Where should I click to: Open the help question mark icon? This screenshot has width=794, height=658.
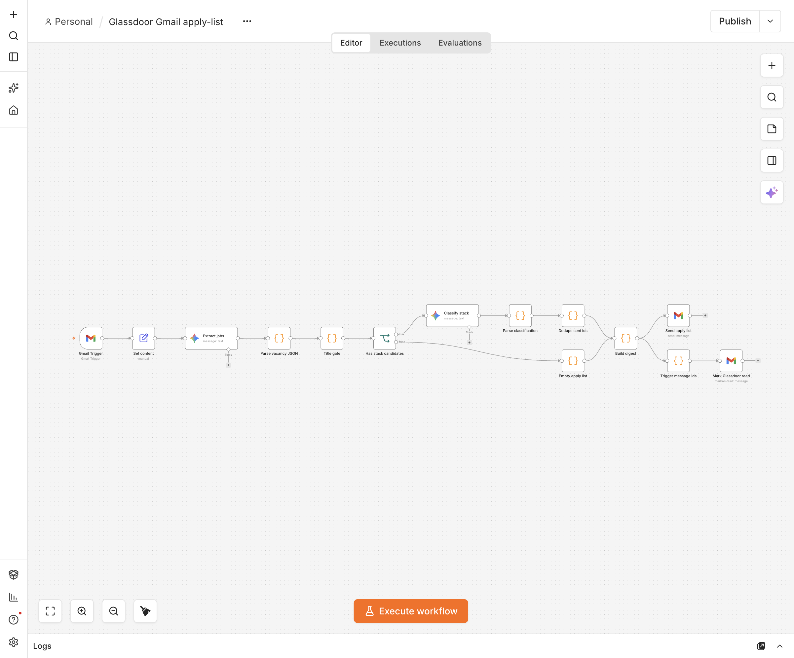[x=14, y=619]
